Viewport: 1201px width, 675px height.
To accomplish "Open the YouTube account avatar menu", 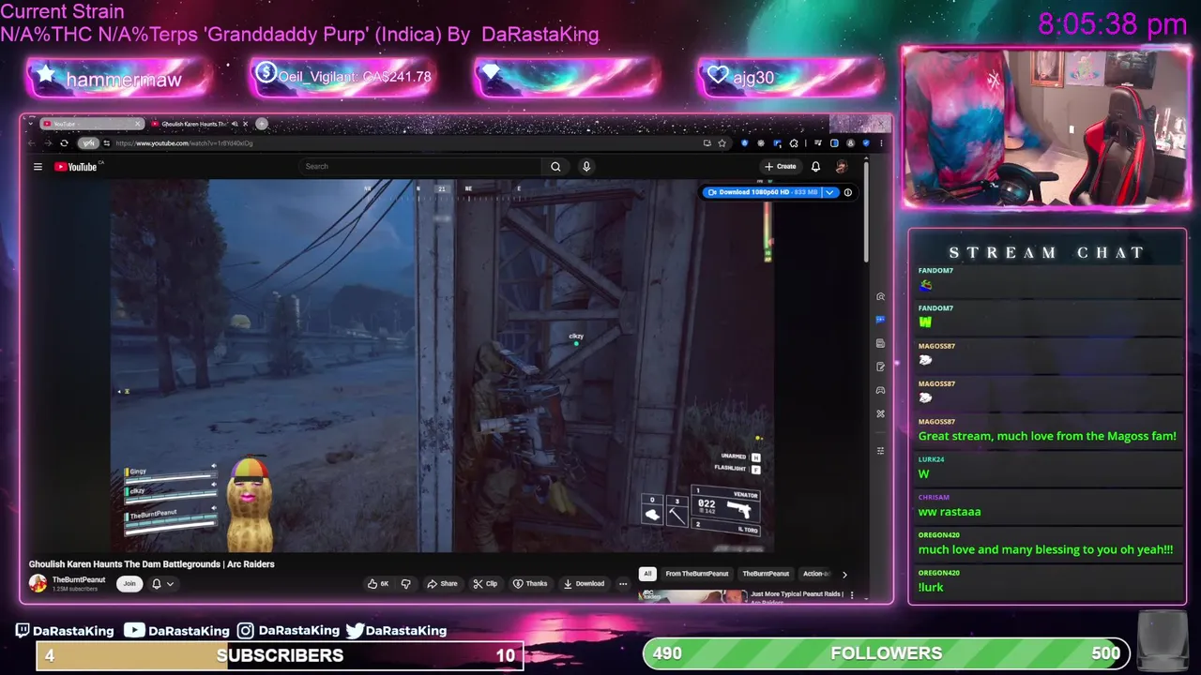I will point(842,167).
